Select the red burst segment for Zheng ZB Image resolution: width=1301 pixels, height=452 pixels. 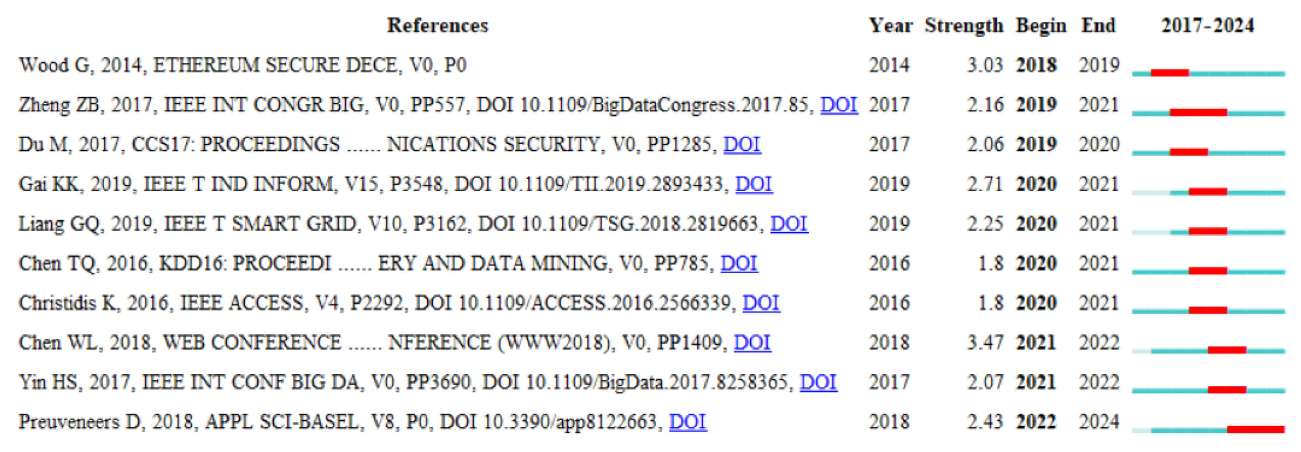(x=1198, y=112)
